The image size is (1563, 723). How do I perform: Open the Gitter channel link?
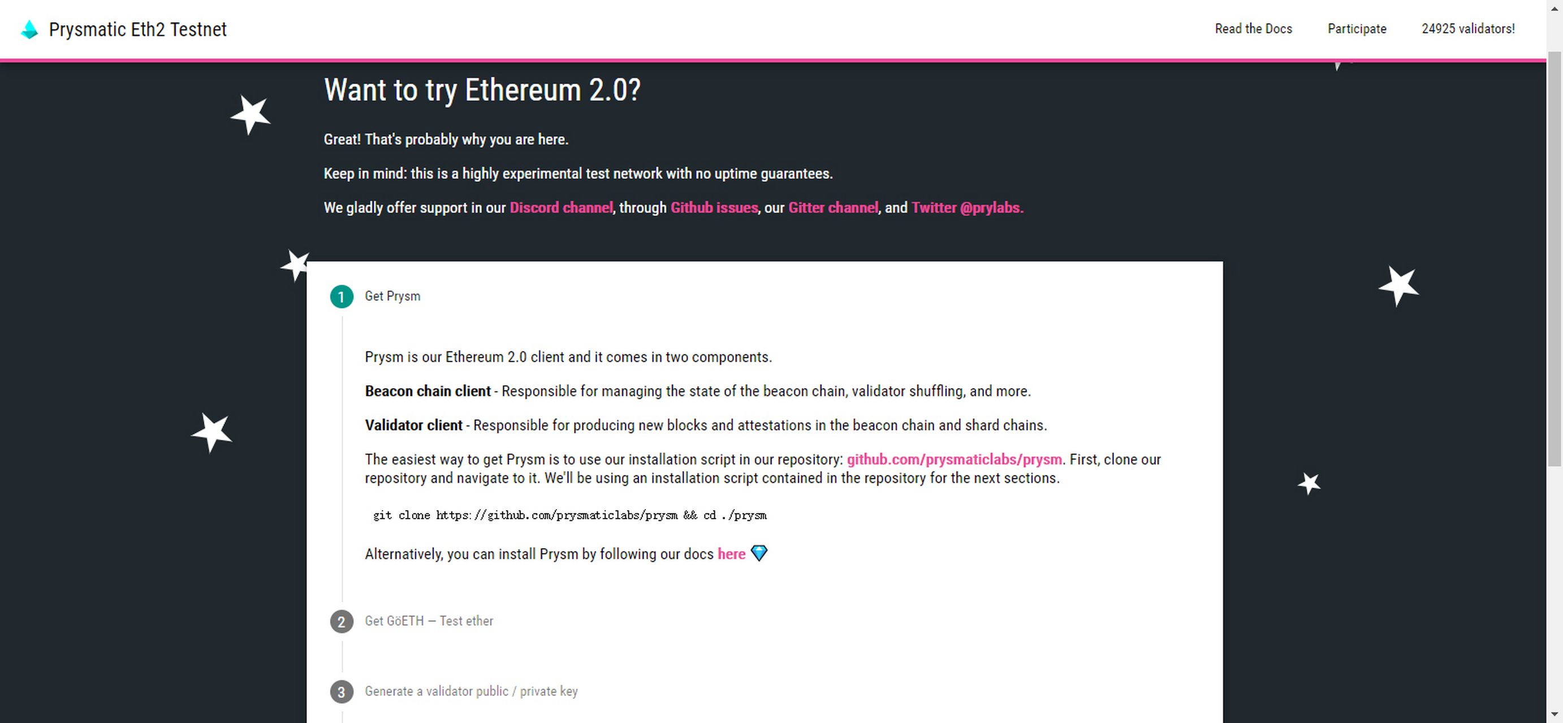click(832, 208)
